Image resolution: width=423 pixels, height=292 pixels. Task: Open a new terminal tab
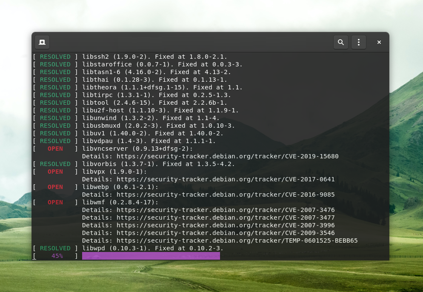pyautogui.click(x=42, y=42)
